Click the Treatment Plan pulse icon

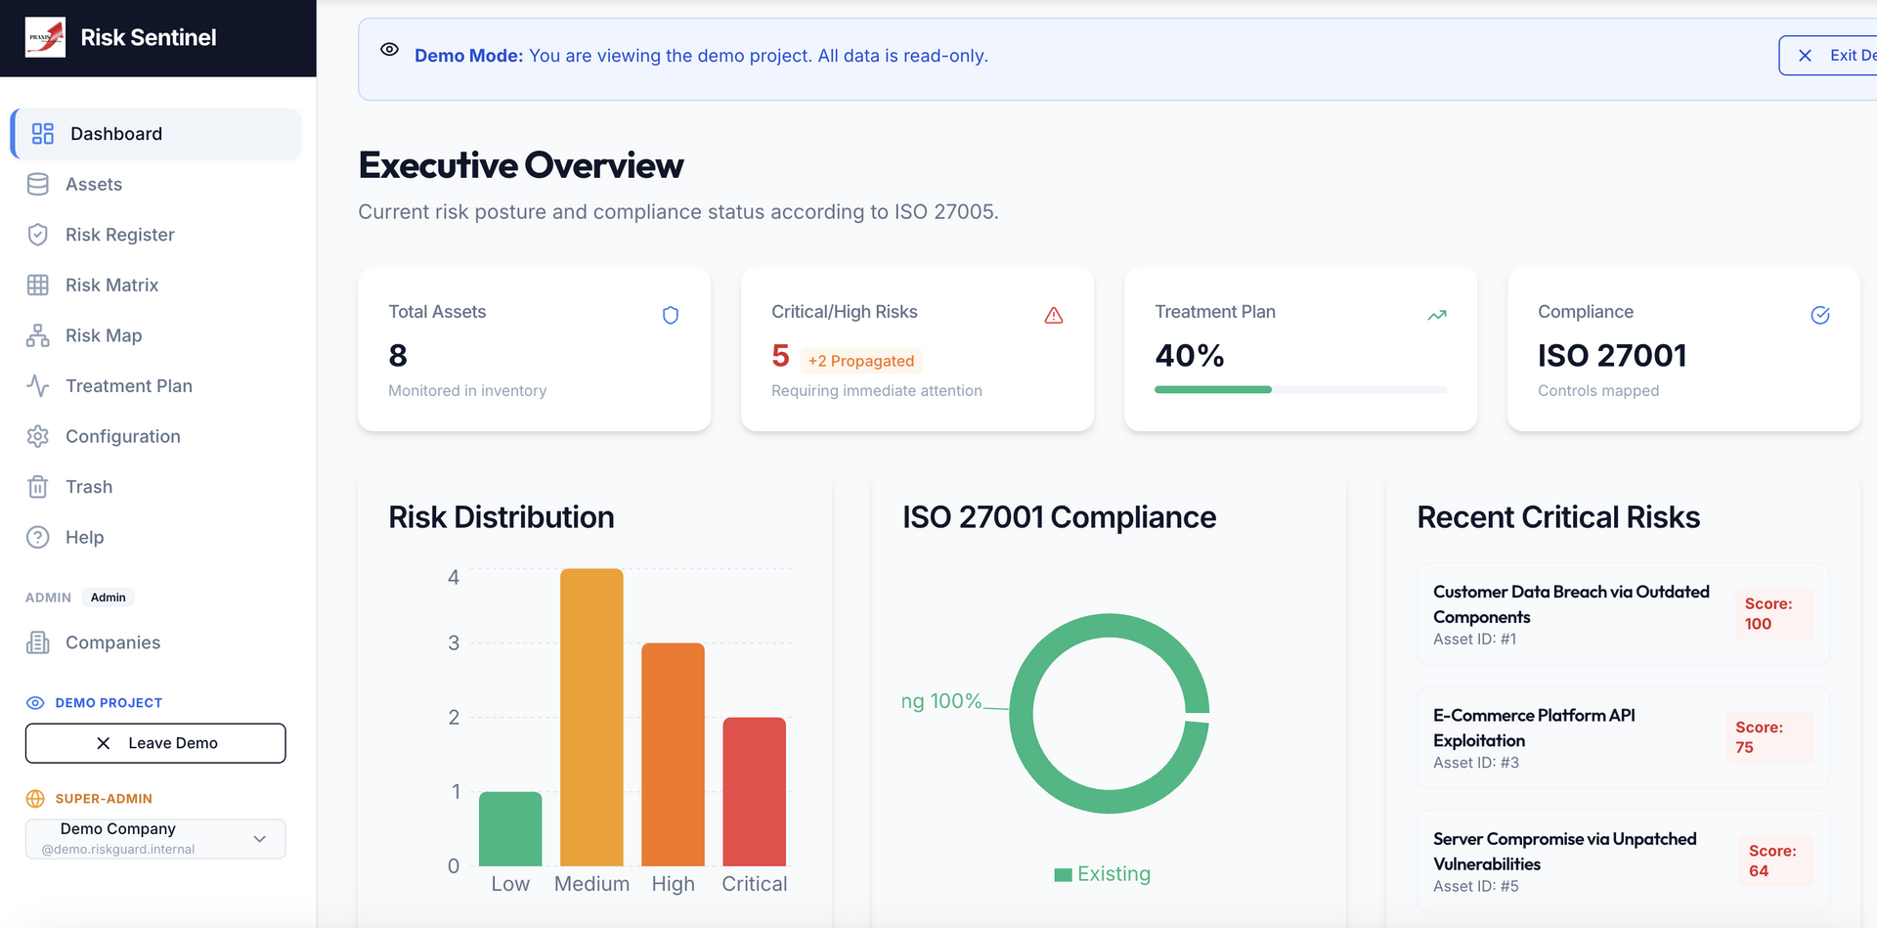pos(38,386)
